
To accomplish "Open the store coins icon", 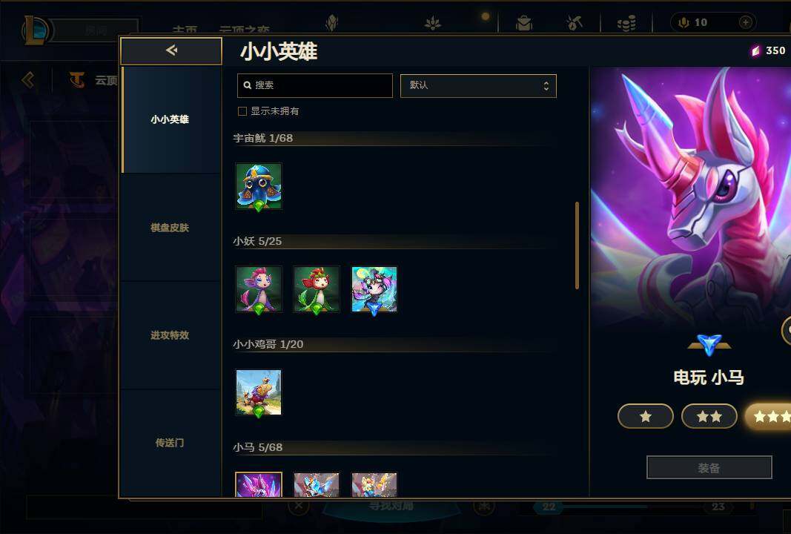I will pos(626,23).
